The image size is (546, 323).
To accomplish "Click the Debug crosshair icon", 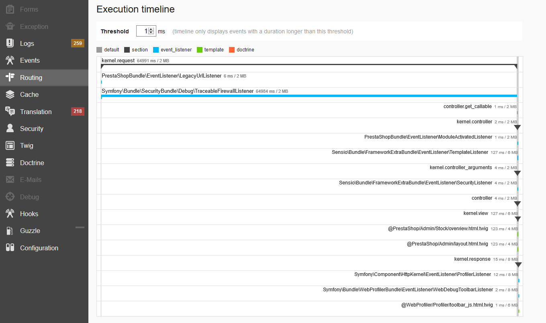I will 10,197.
